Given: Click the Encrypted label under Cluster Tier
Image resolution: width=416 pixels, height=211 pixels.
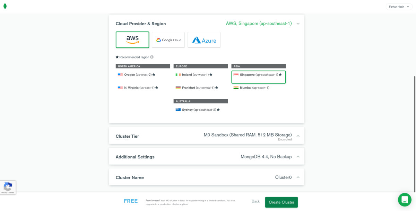Looking at the screenshot, I should 285,139.
